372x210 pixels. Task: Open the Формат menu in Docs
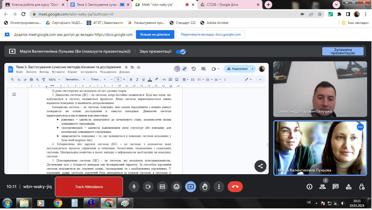tap(73, 72)
